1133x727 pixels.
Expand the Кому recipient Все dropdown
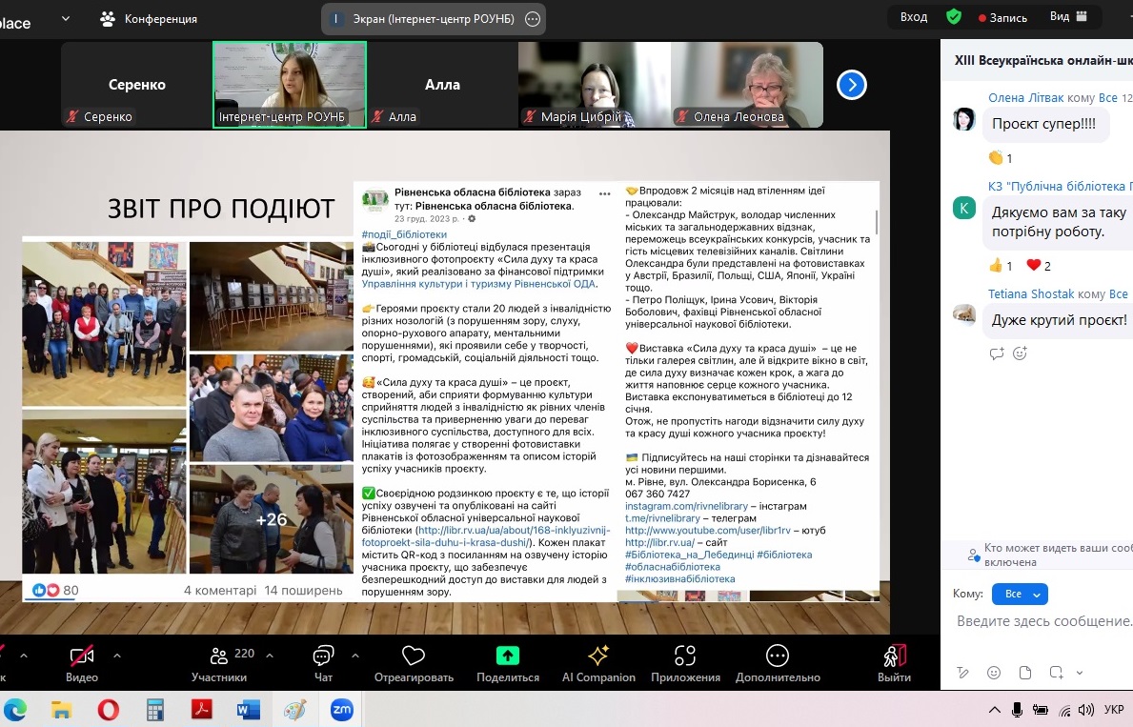[1020, 595]
